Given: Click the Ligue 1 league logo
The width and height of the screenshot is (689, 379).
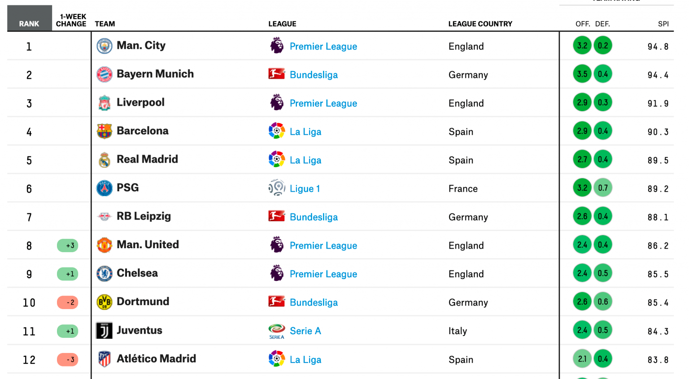Looking at the screenshot, I should pos(277,188).
